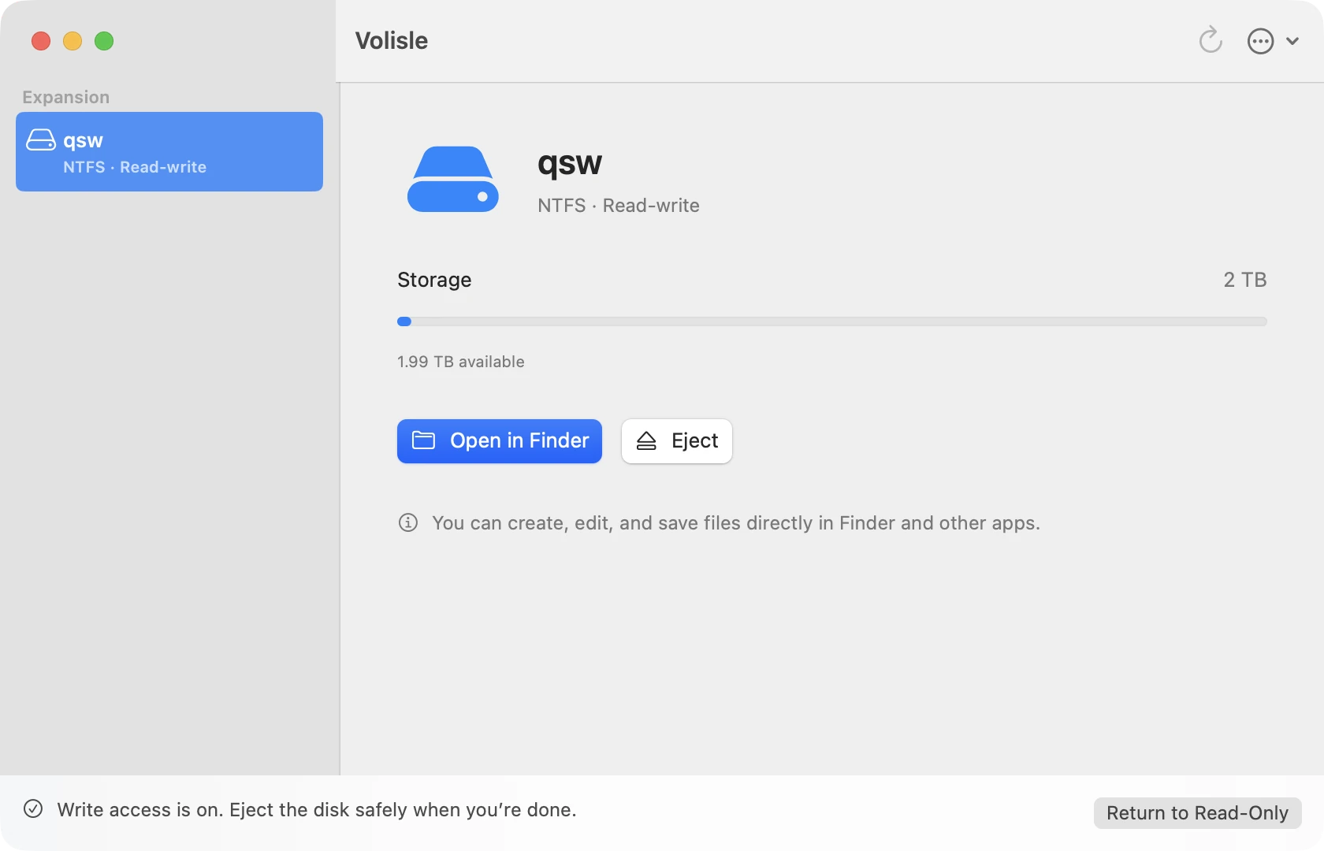The image size is (1324, 851).
Task: Click the refresh arrow icon in toolbar
Action: pyautogui.click(x=1211, y=40)
